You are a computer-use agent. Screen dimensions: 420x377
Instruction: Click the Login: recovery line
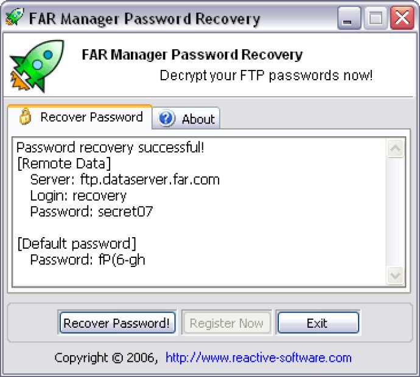click(78, 196)
